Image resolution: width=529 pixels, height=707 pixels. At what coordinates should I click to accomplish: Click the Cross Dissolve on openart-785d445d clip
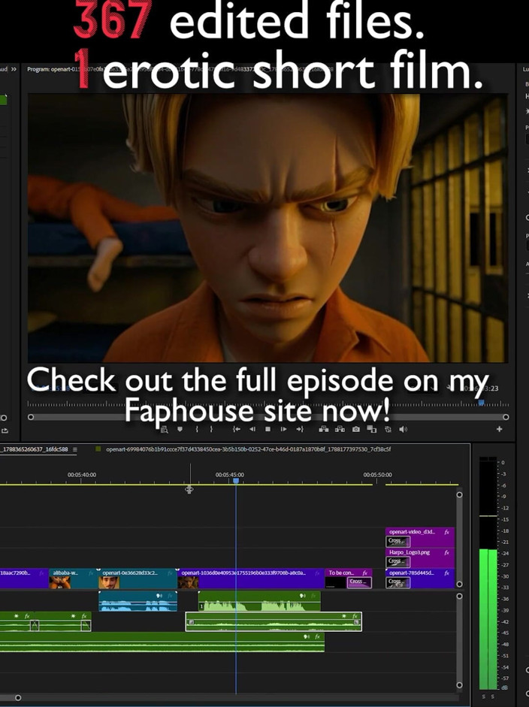(x=398, y=582)
